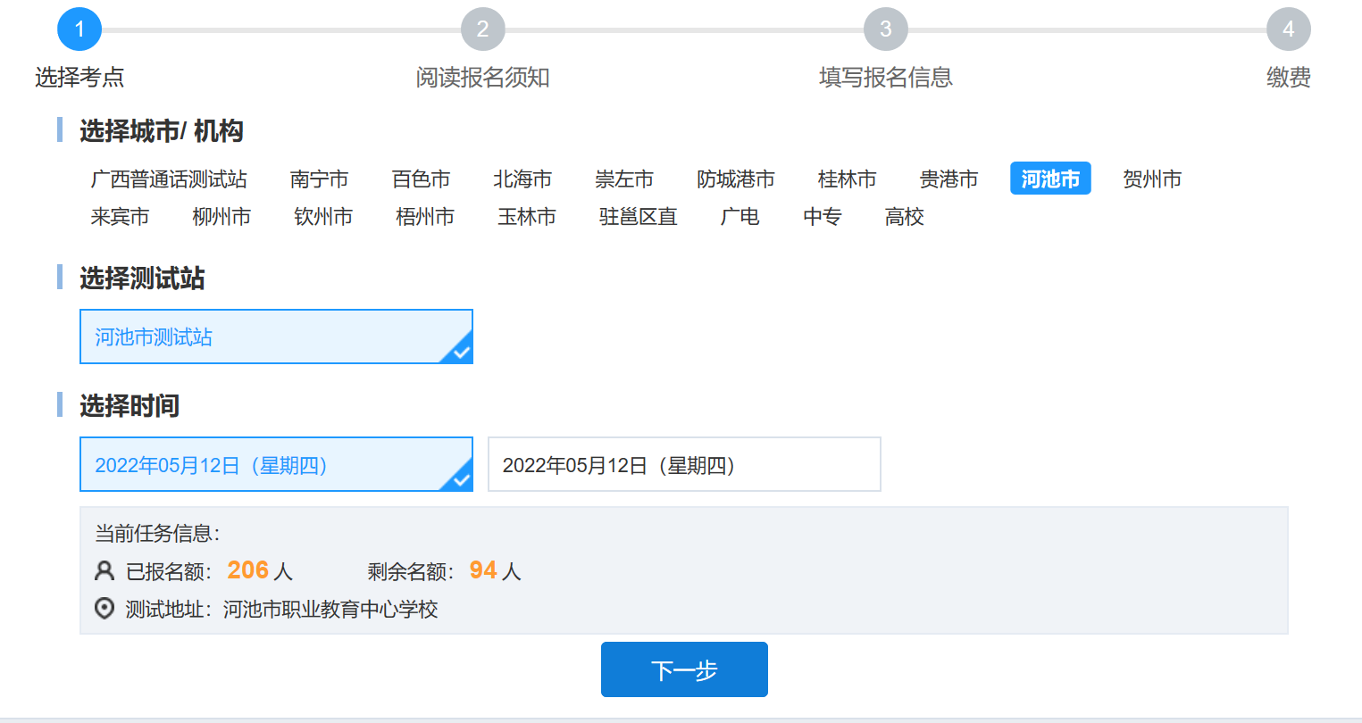Pick 柳州市 from the city options
This screenshot has width=1362, height=723.
pos(221,217)
